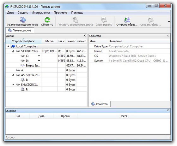Collapse the ASUSDRW-20 drive node
177x146 pixels.
click(x=13, y=75)
